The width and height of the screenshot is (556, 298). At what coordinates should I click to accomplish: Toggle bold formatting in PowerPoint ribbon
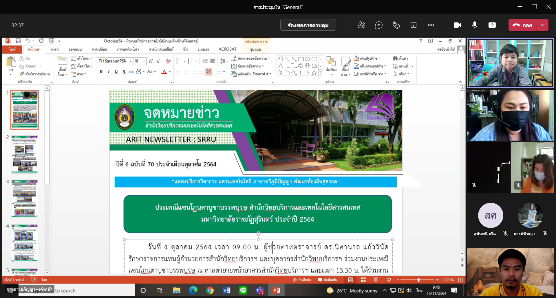pyautogui.click(x=101, y=71)
